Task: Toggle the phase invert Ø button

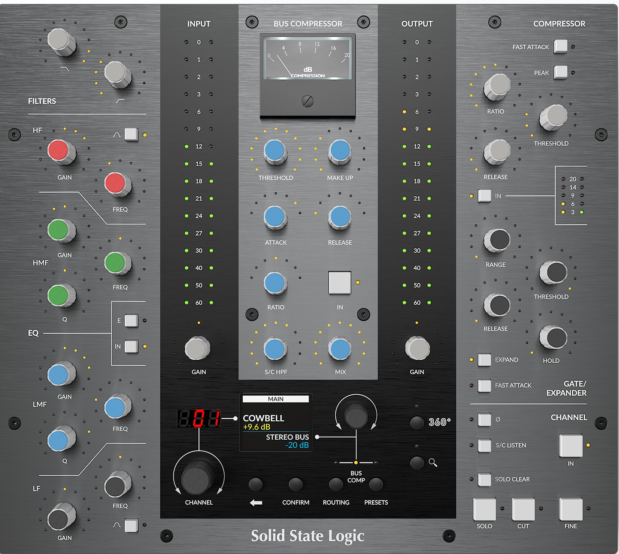Action: coord(484,420)
